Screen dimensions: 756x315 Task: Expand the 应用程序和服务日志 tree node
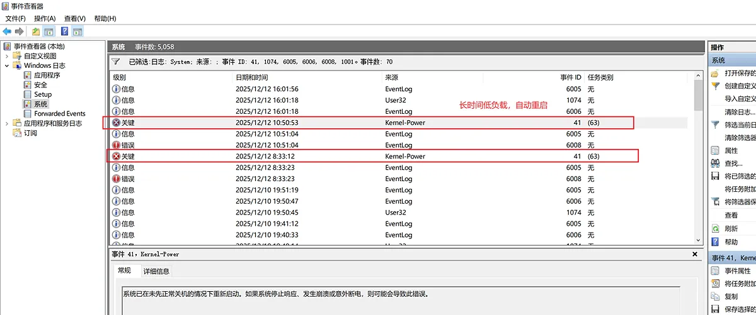(7, 123)
